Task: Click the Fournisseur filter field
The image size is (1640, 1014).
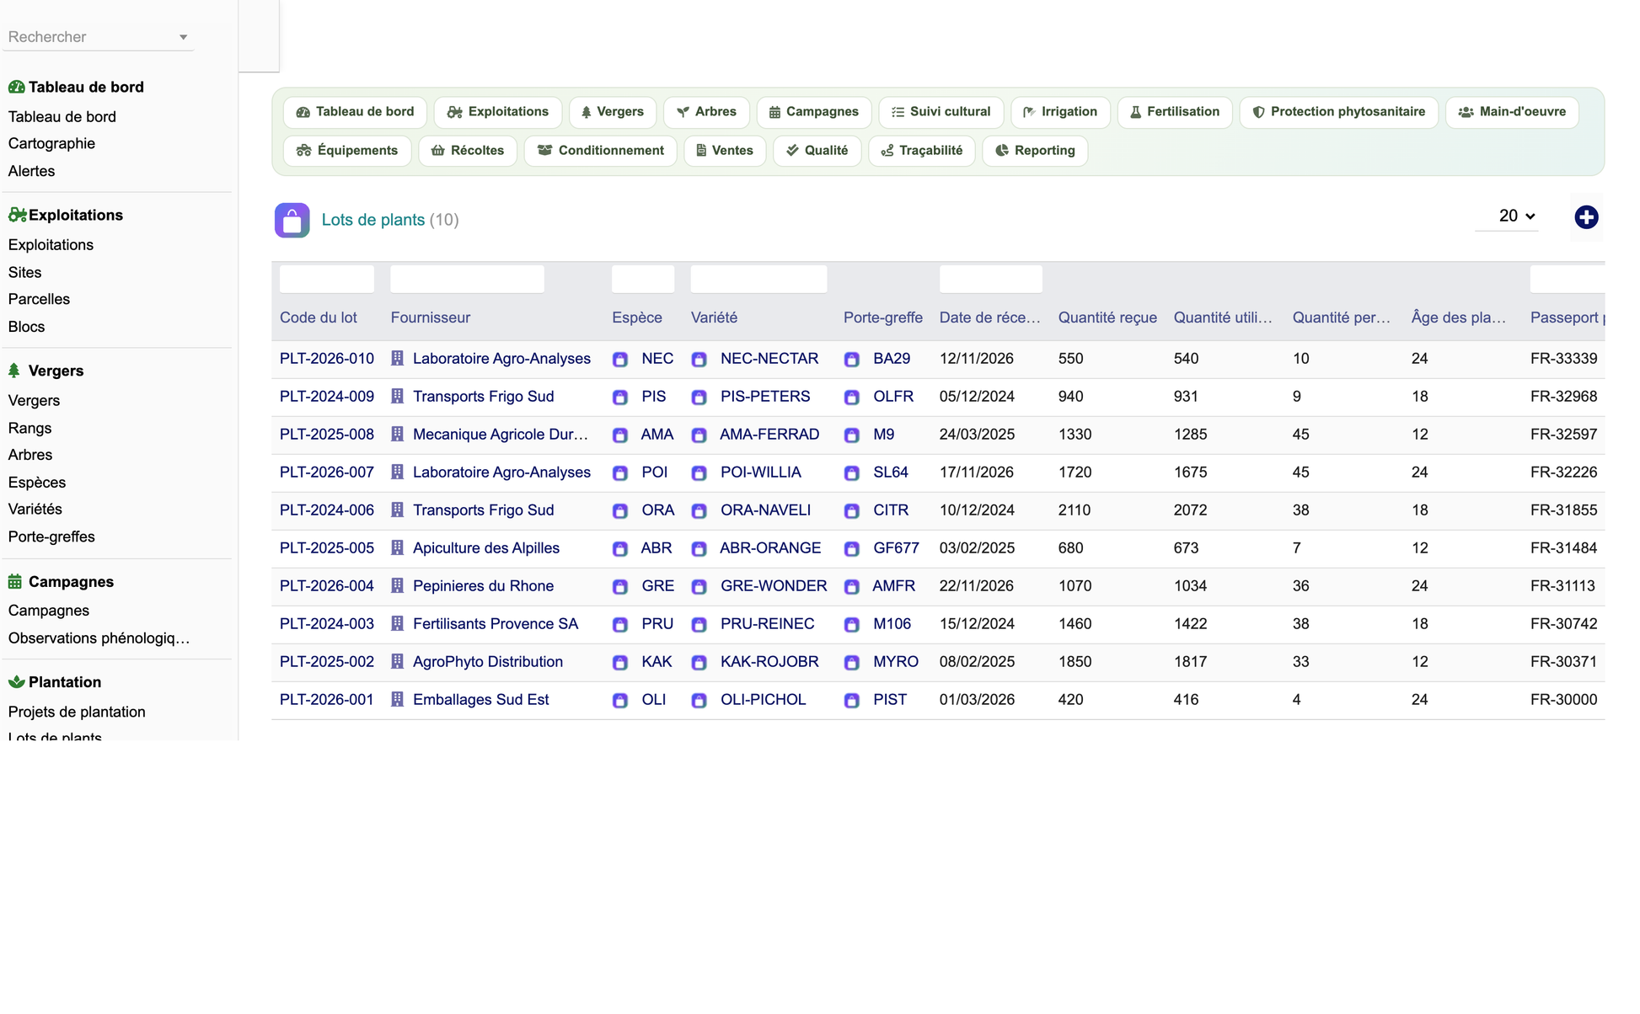Action: [x=468, y=279]
